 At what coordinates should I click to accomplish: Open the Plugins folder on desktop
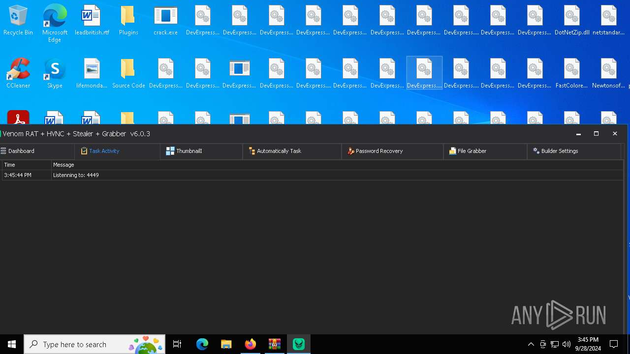128,21
